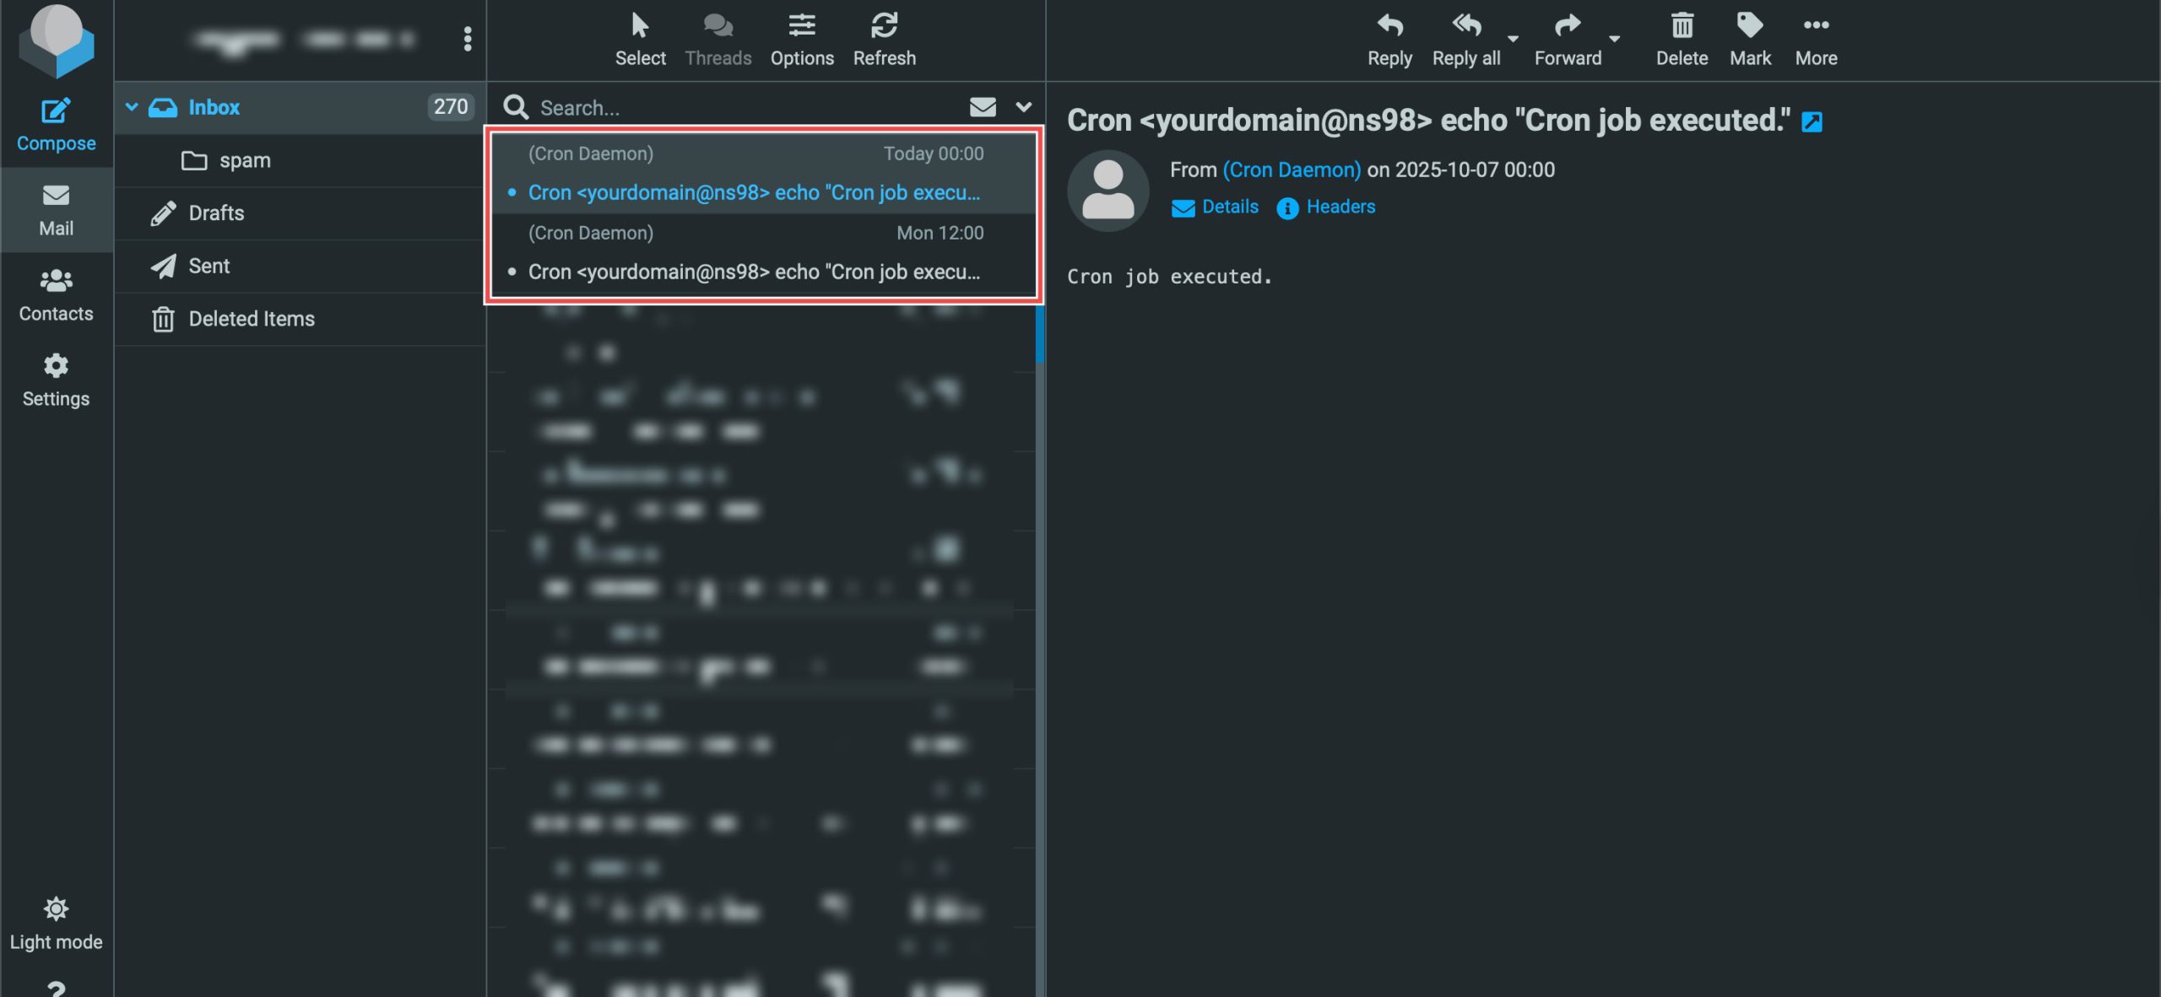Expand the search options chevron
Image resolution: width=2161 pixels, height=997 pixels.
[x=1023, y=107]
